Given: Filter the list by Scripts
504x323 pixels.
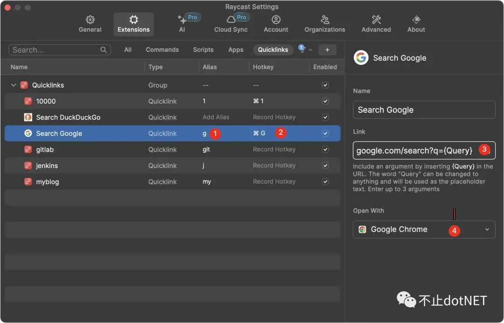Looking at the screenshot, I should click(203, 50).
